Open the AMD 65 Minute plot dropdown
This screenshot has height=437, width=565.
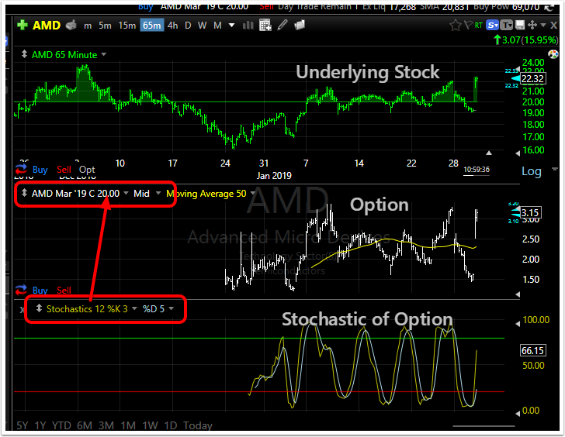[104, 55]
